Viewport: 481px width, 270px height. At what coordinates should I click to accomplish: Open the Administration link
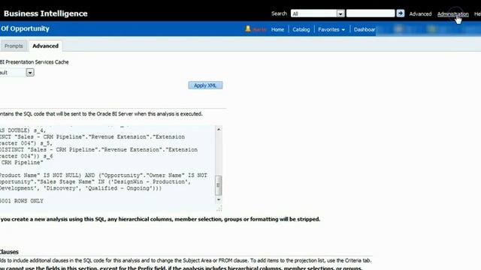(x=452, y=14)
